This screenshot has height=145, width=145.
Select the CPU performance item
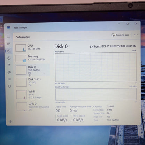[x=32, y=48]
